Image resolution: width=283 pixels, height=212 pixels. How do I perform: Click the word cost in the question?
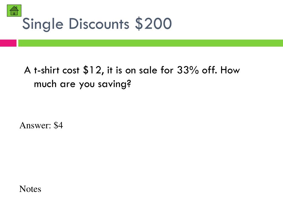click(71, 70)
